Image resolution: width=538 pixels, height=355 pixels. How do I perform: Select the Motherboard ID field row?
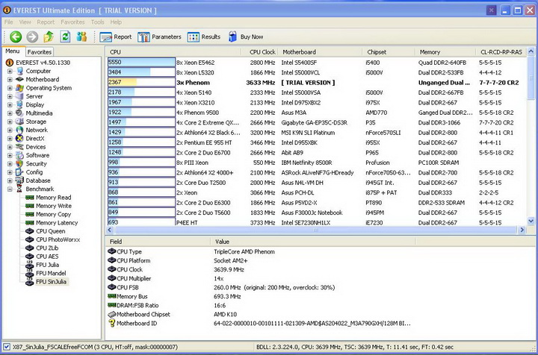coord(259,323)
